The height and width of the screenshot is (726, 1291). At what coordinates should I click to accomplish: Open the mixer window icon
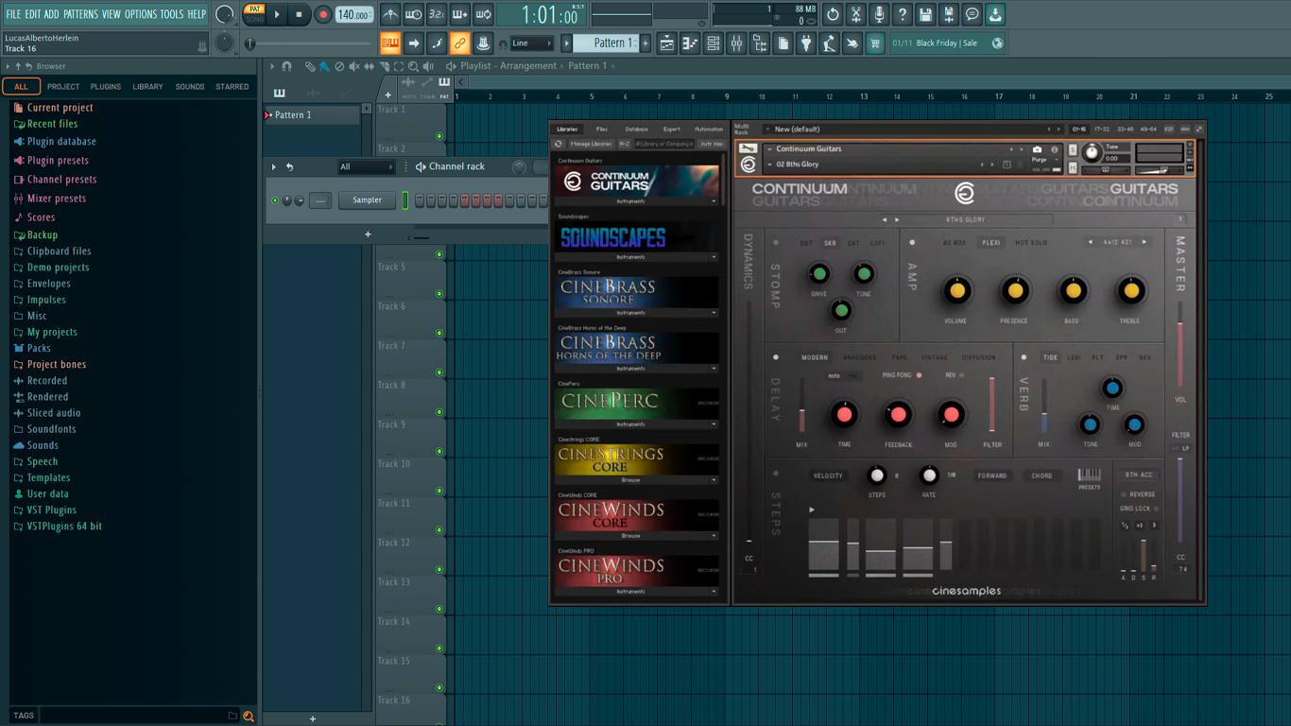click(736, 43)
